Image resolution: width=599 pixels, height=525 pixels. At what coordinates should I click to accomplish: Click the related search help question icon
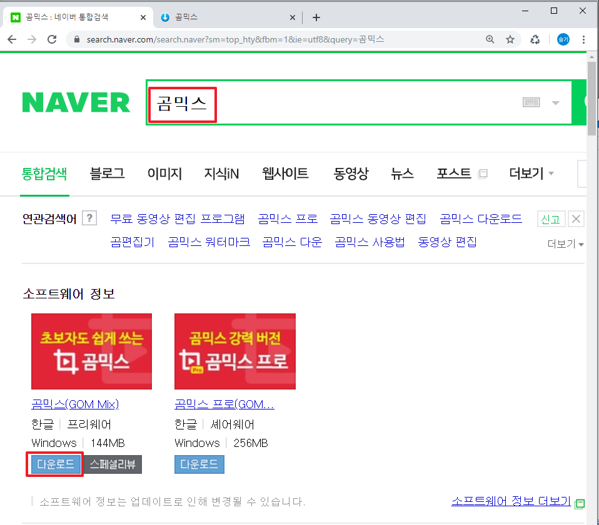click(89, 218)
